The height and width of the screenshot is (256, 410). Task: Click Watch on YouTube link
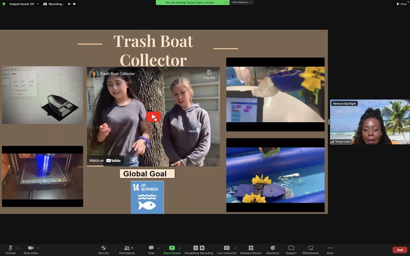point(105,160)
